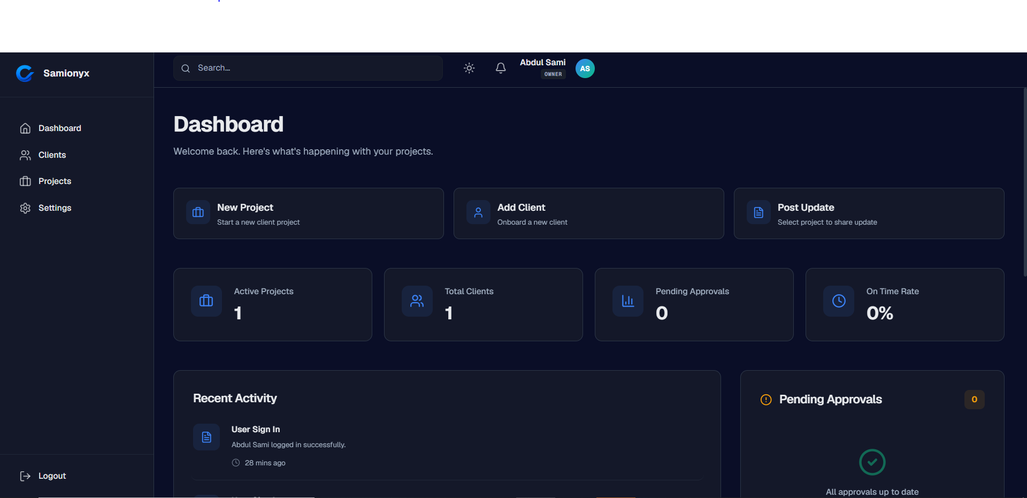Click the green approvals checkmark icon
Viewport: 1027px width, 498px height.
coord(872,462)
